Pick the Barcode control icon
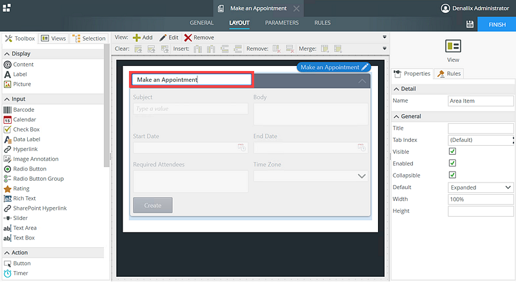This screenshot has width=516, height=282. [8, 110]
